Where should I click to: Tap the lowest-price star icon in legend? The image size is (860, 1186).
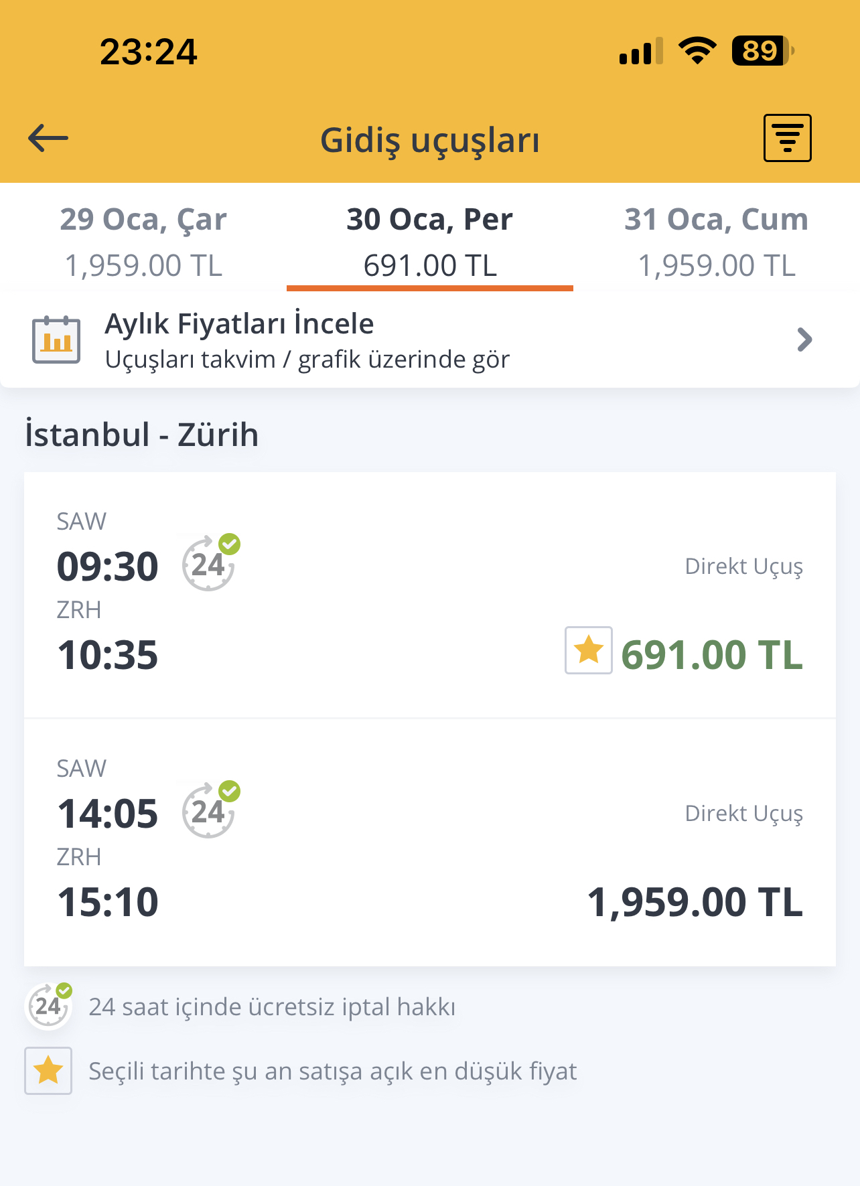pos(48,1071)
